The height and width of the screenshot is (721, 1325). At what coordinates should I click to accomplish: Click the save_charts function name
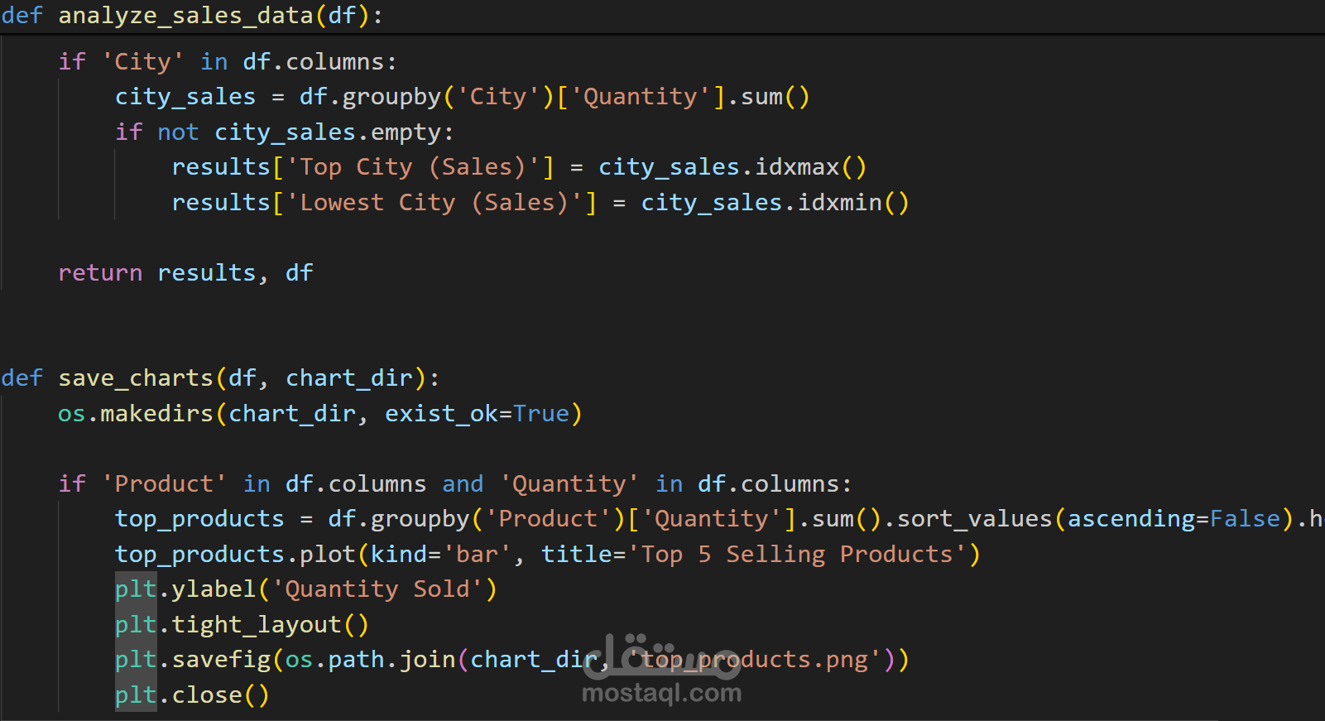click(136, 378)
